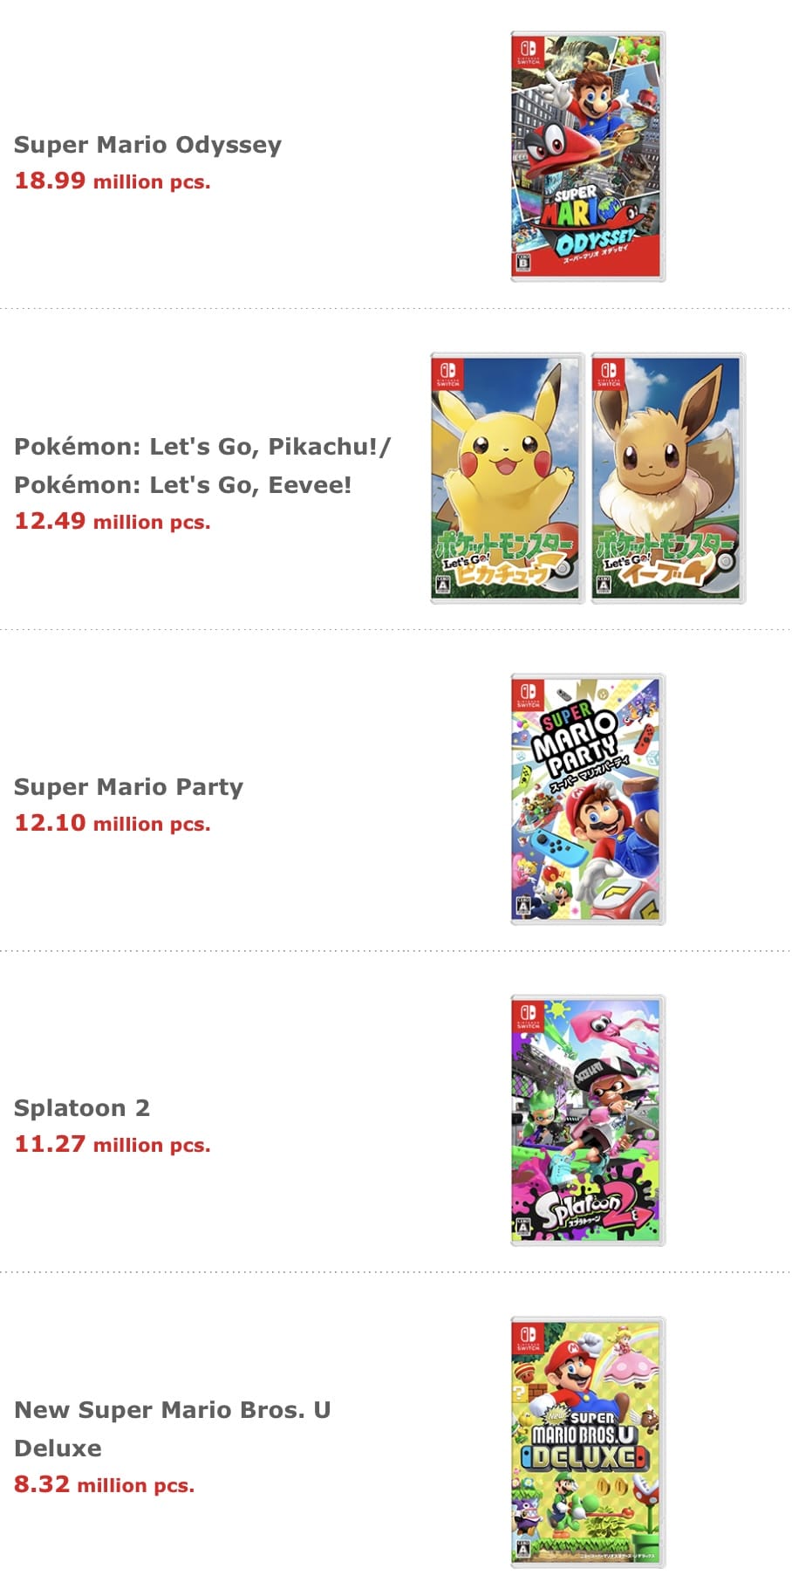Click the Switch logo on Super Mario Odyssey cover
This screenshot has height=1582, width=792.
coord(529,51)
